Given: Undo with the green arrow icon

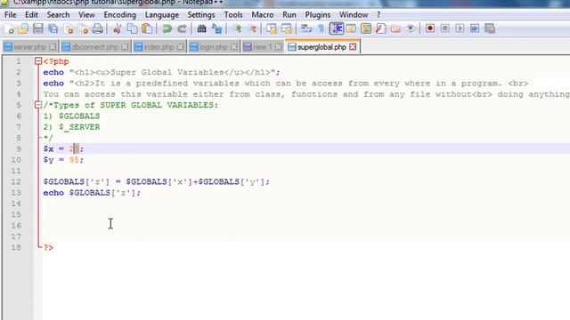Looking at the screenshot, I should click(167, 28).
